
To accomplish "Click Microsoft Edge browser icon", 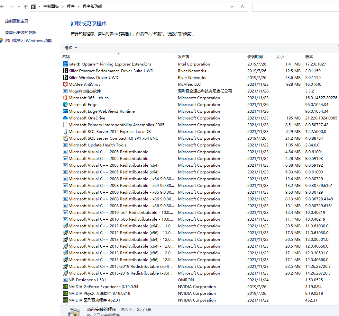I will tap(65, 104).
